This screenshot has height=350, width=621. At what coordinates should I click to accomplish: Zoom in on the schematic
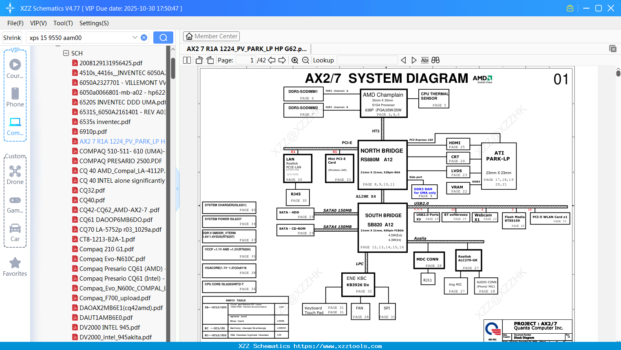tap(295, 60)
